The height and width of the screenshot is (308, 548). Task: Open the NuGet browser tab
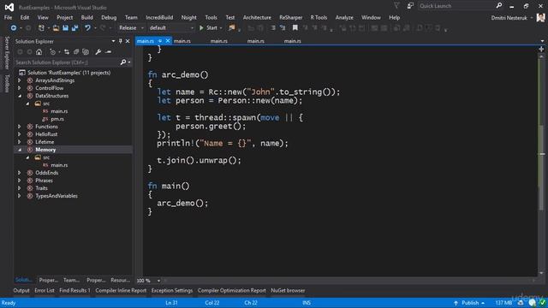[288, 291]
